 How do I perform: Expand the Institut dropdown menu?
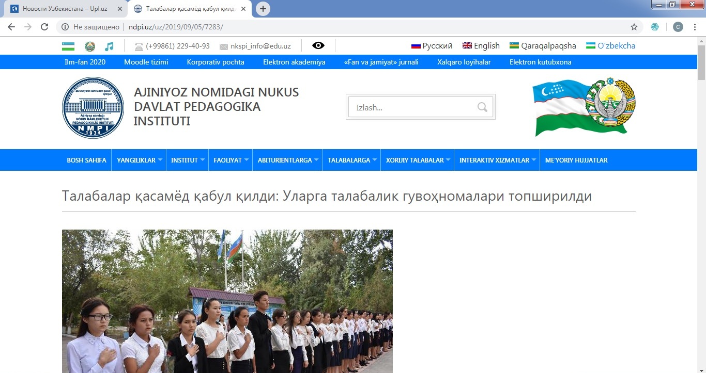coord(188,160)
